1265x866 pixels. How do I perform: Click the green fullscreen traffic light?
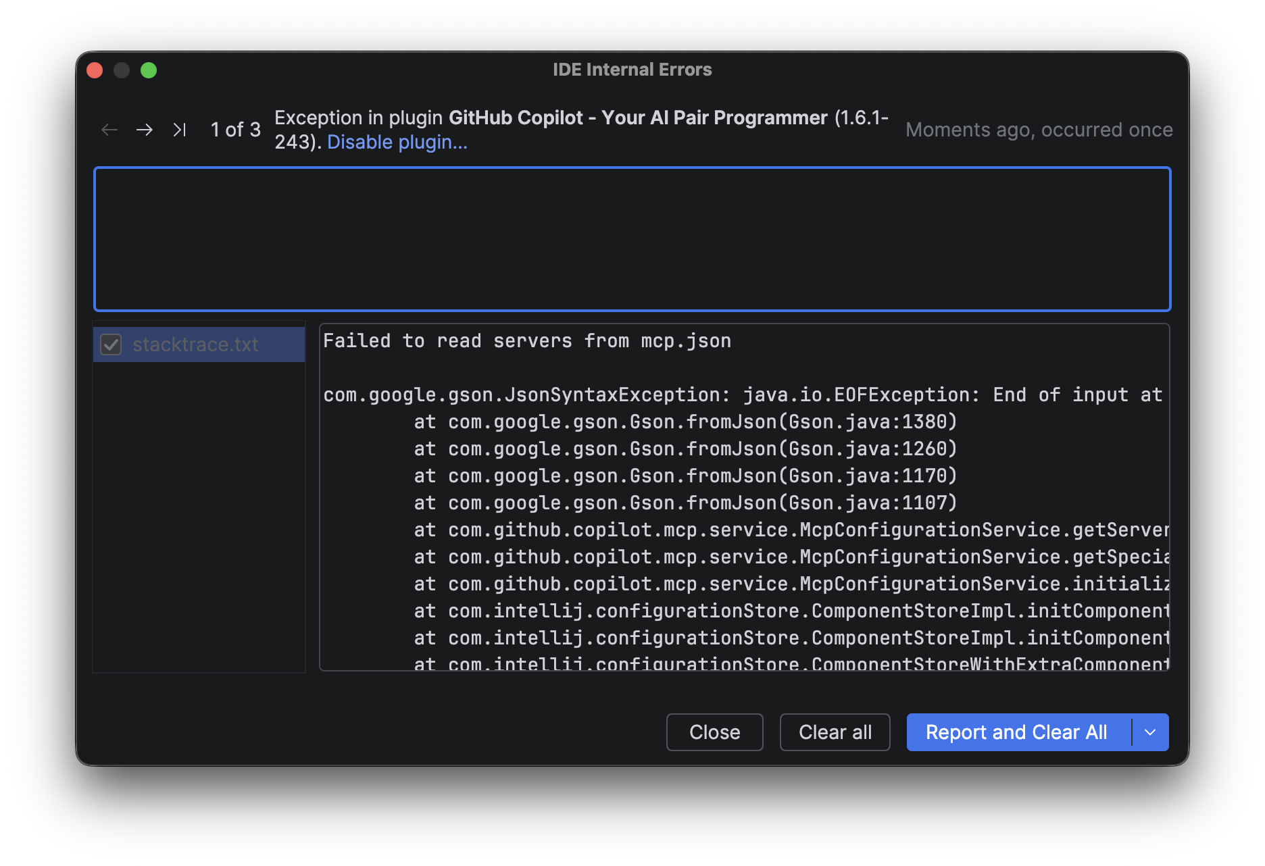[x=149, y=70]
